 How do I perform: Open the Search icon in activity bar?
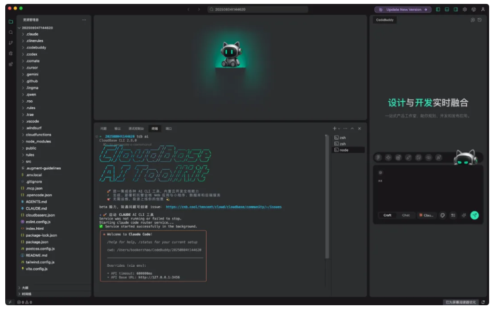point(10,32)
